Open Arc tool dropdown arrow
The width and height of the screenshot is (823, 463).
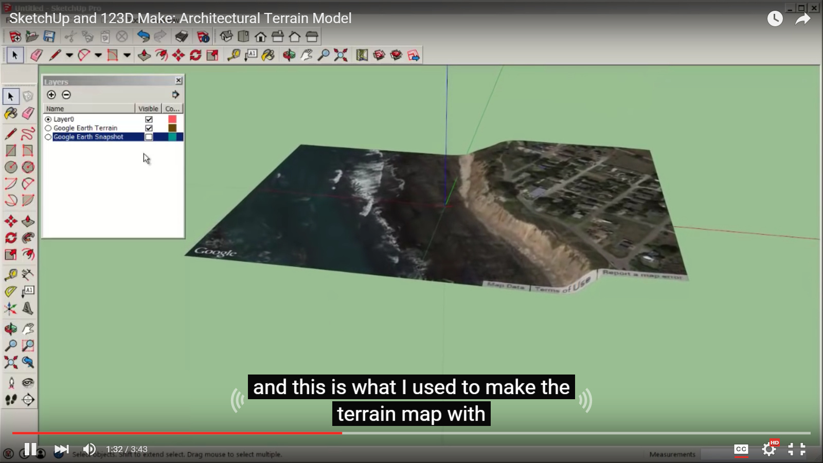pos(98,55)
